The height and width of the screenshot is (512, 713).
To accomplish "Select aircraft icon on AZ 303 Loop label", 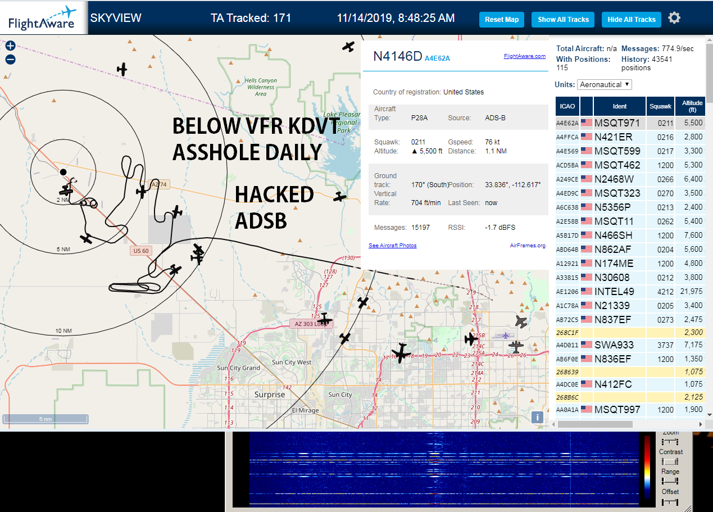I will [324, 321].
